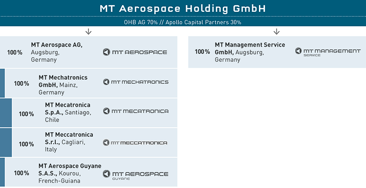Click the MT Mechatronics logo
Viewport: 366px width, 188px height.
point(135,82)
